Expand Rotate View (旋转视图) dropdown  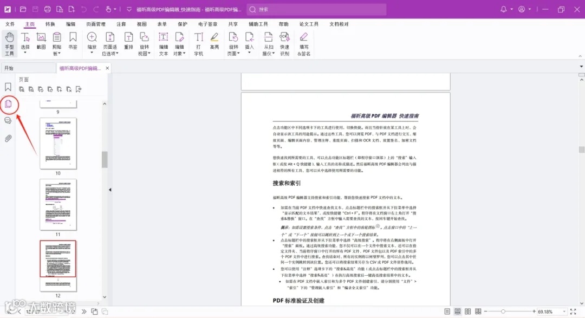tap(149, 54)
